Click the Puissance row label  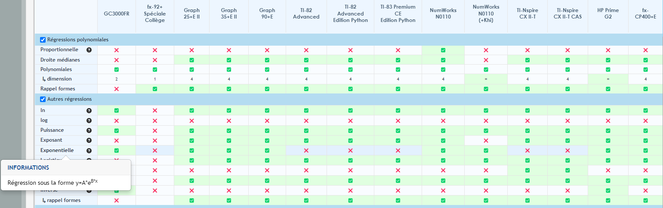click(x=52, y=130)
